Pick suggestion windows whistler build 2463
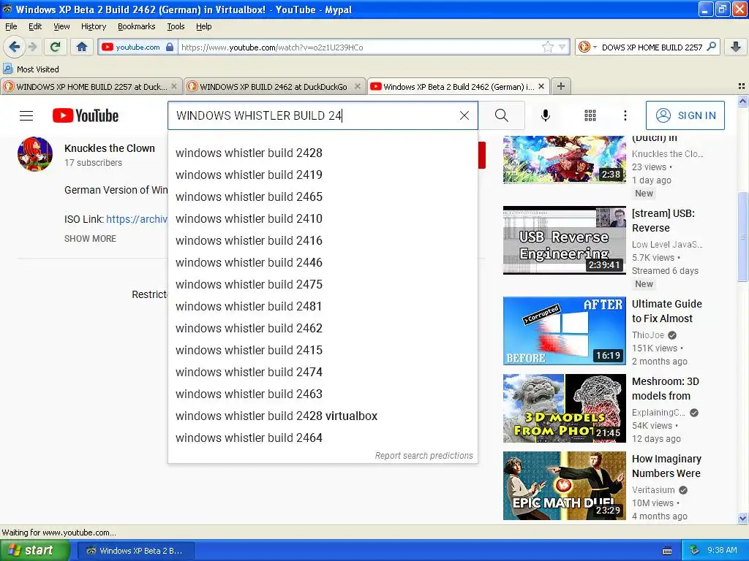This screenshot has width=749, height=561. [323, 394]
